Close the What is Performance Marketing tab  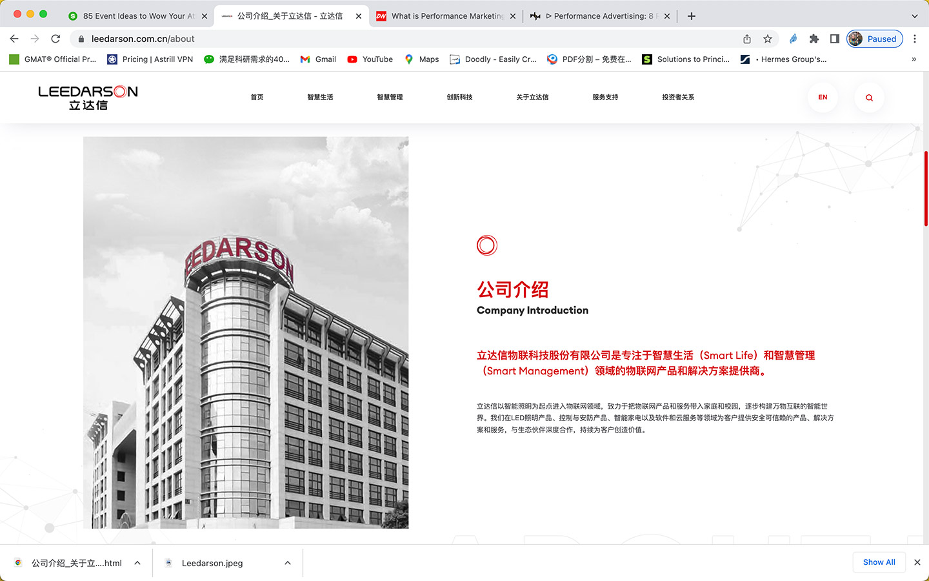(513, 16)
